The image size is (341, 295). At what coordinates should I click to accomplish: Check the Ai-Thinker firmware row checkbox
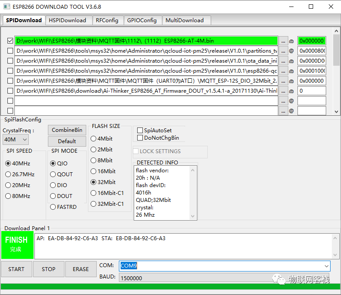pos(10,91)
